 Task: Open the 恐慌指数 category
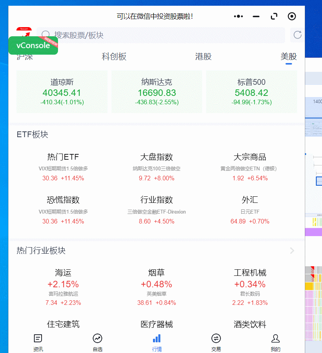(63, 210)
